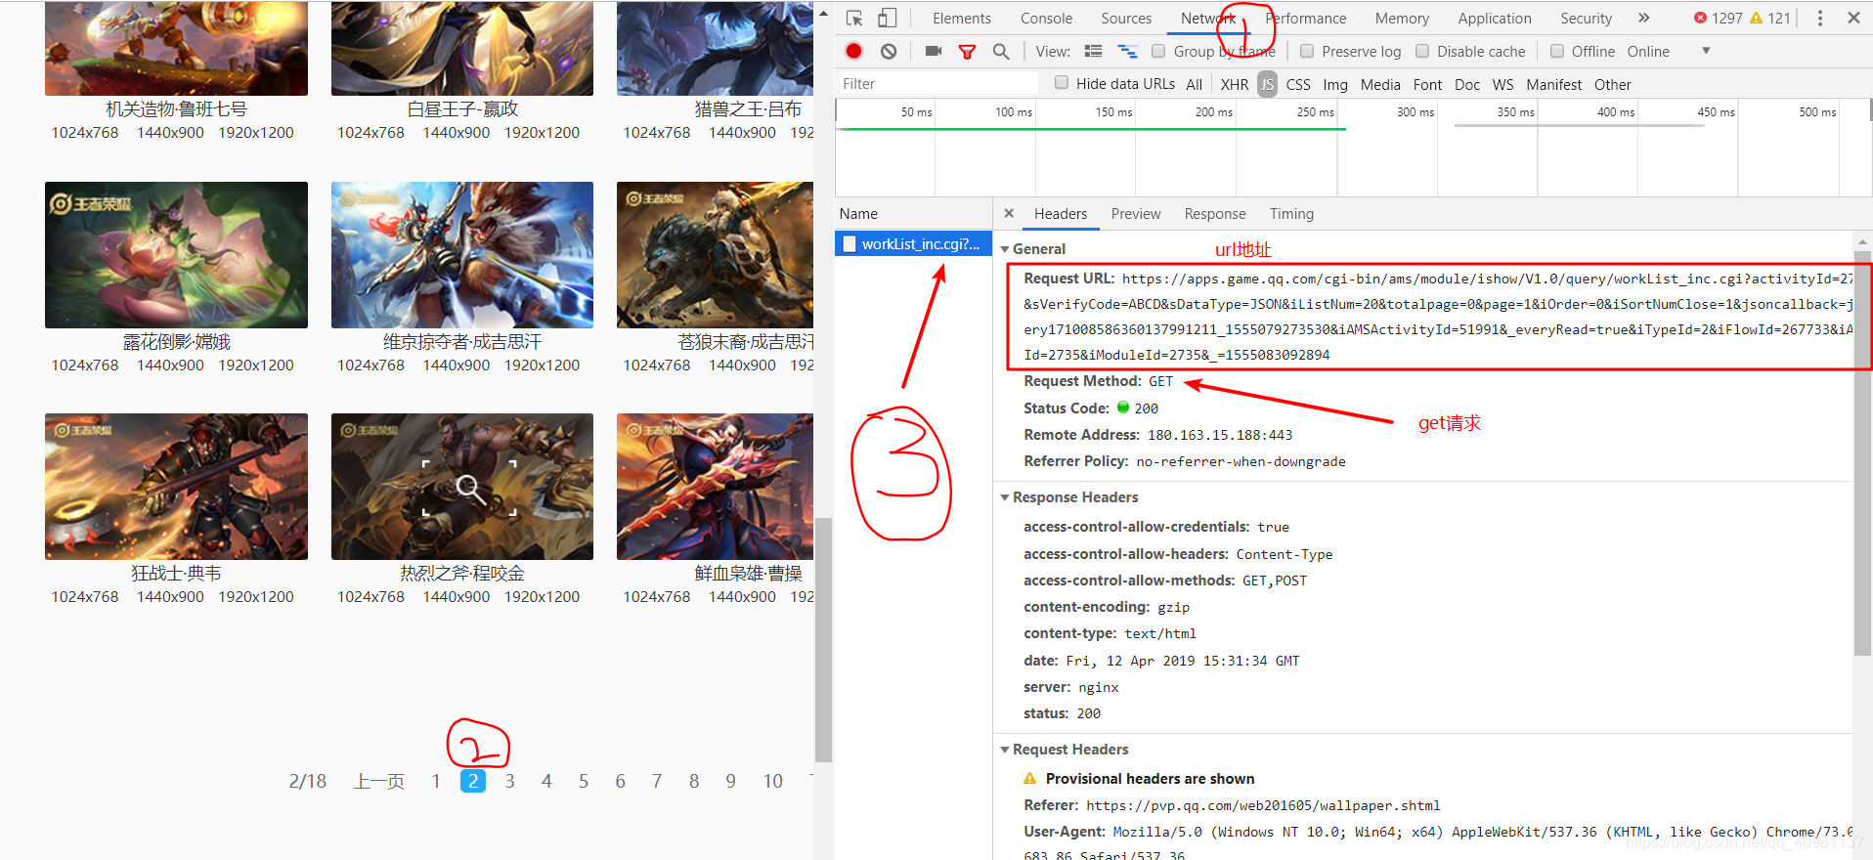1873x860 pixels.
Task: Use large request rows view icon
Action: coord(1094,51)
